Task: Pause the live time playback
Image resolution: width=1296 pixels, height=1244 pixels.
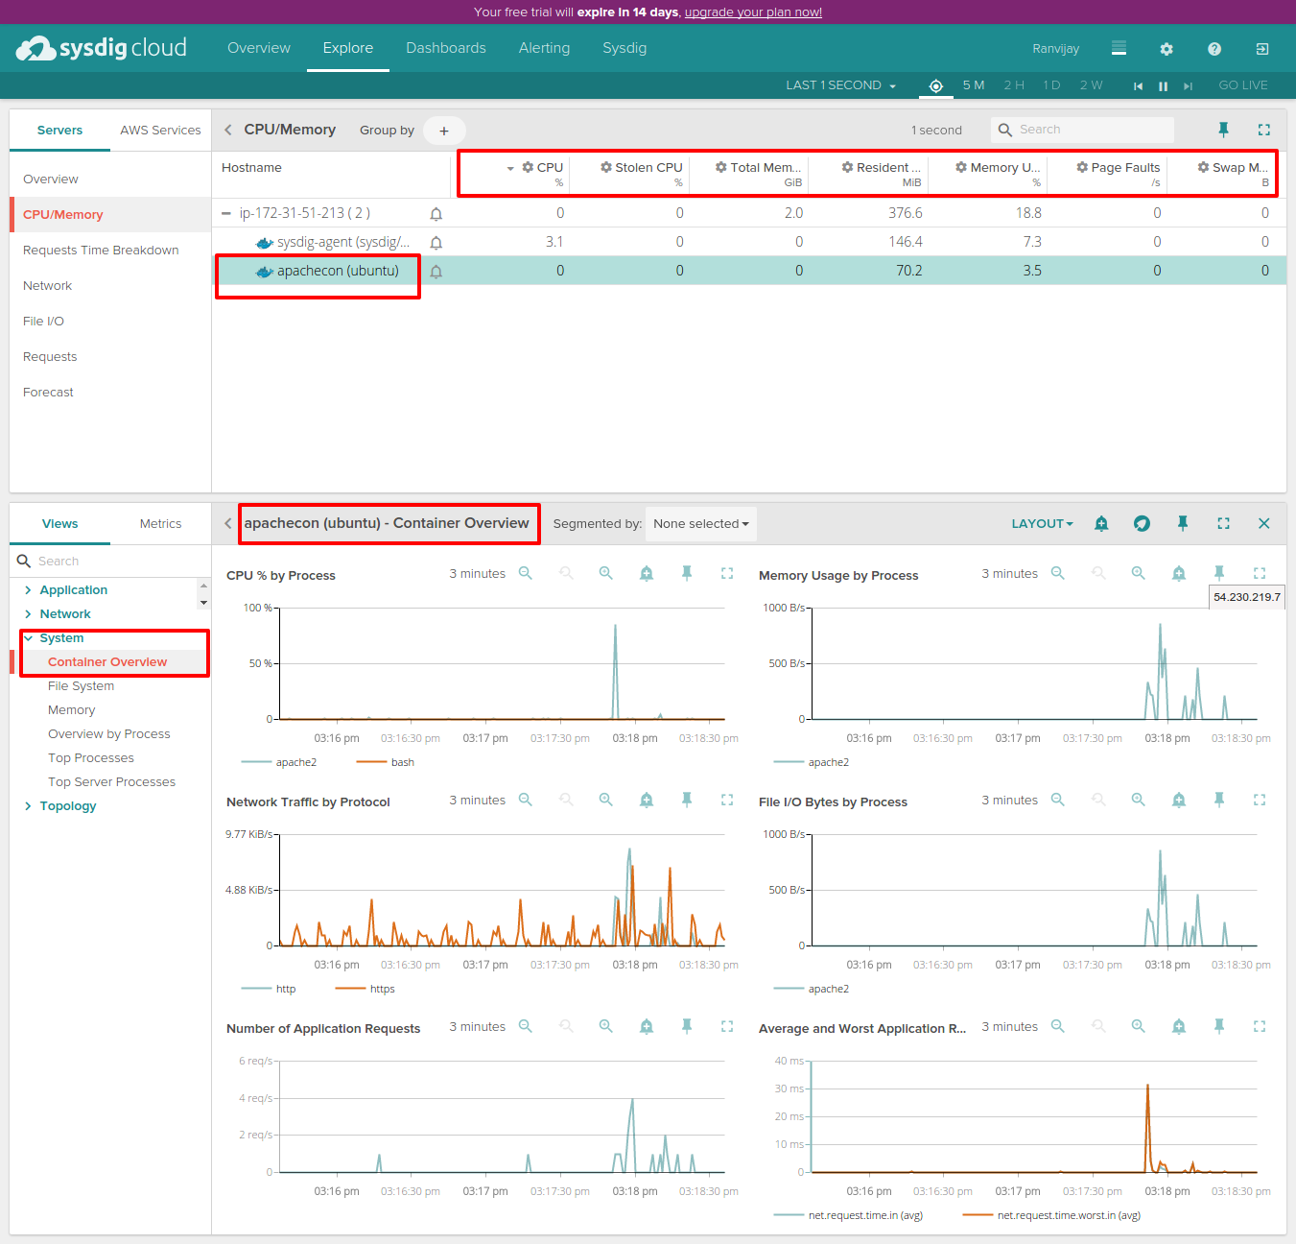Action: [x=1163, y=86]
